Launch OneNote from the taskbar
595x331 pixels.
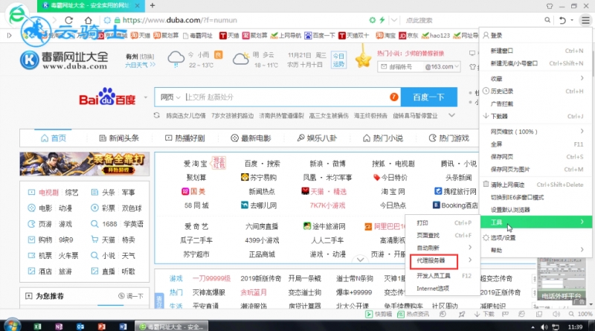59,327
